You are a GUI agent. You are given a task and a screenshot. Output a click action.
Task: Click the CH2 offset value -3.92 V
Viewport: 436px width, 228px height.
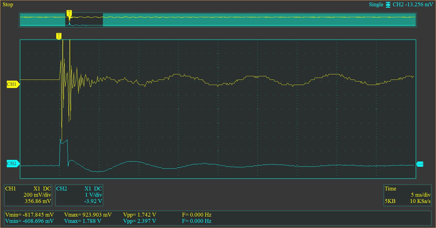pyautogui.click(x=93, y=201)
